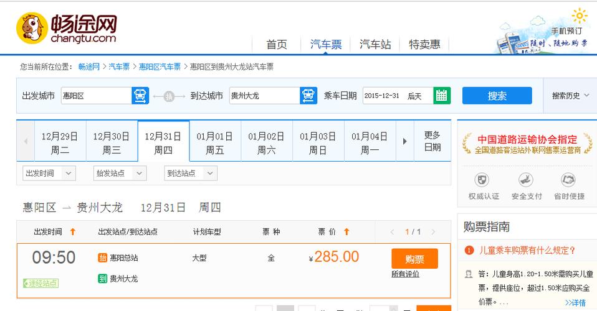This screenshot has height=311, width=597.
Task: Open 更多日期 for more dates
Action: (x=432, y=141)
